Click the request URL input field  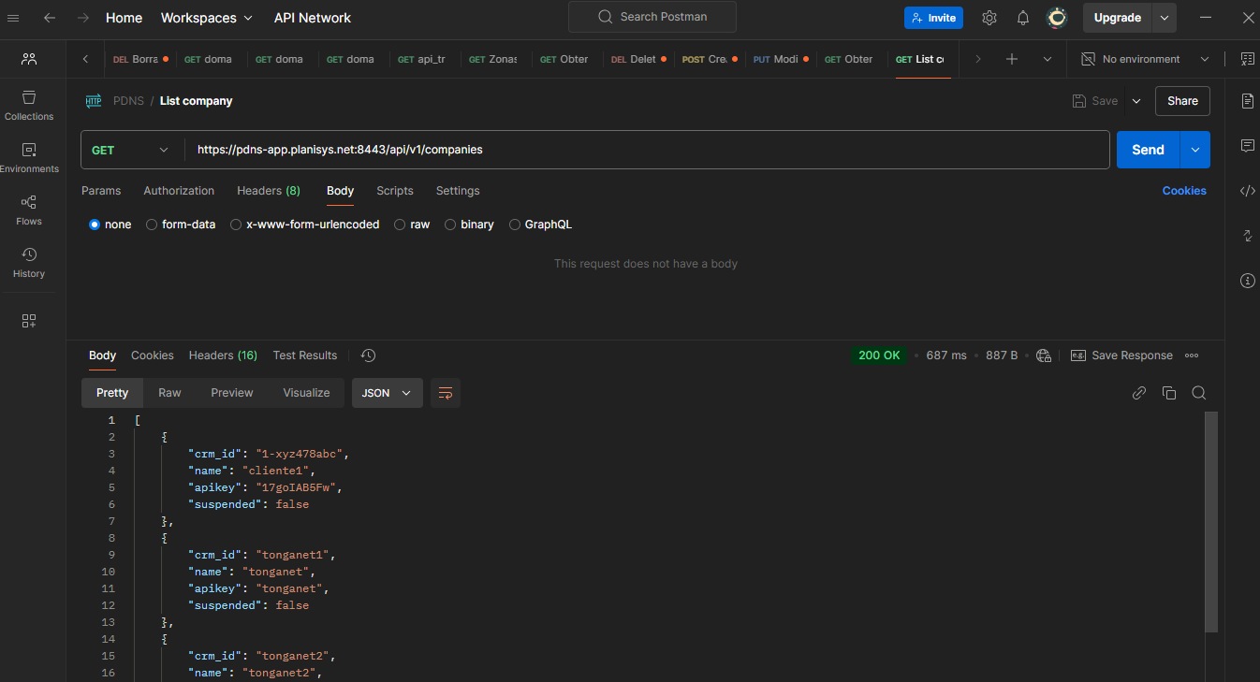648,150
